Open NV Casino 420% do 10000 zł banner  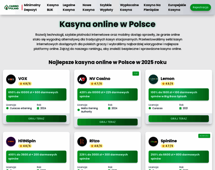(107, 94)
